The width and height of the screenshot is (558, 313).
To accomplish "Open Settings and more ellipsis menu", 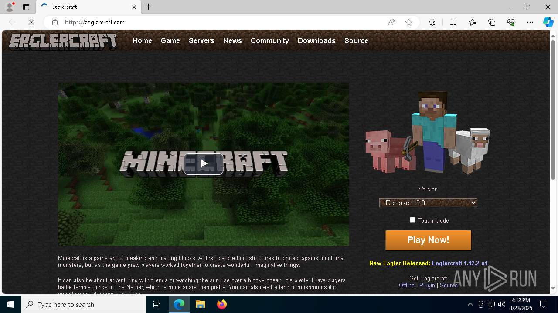I will pyautogui.click(x=530, y=22).
